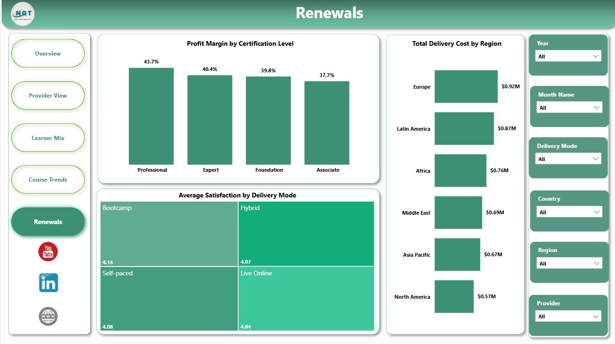Click the Associate profit margin bar
The height and width of the screenshot is (344, 615).
pyautogui.click(x=327, y=123)
